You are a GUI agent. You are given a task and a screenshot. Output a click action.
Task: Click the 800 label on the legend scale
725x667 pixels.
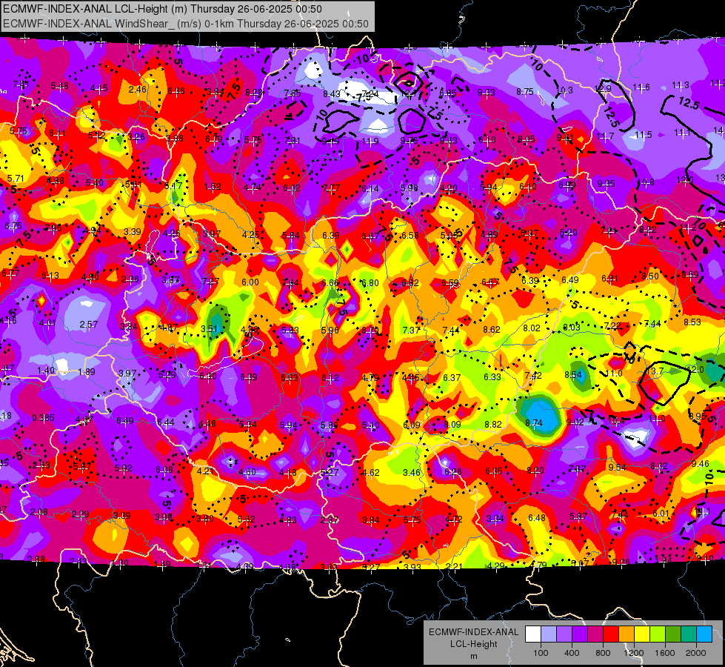603,653
